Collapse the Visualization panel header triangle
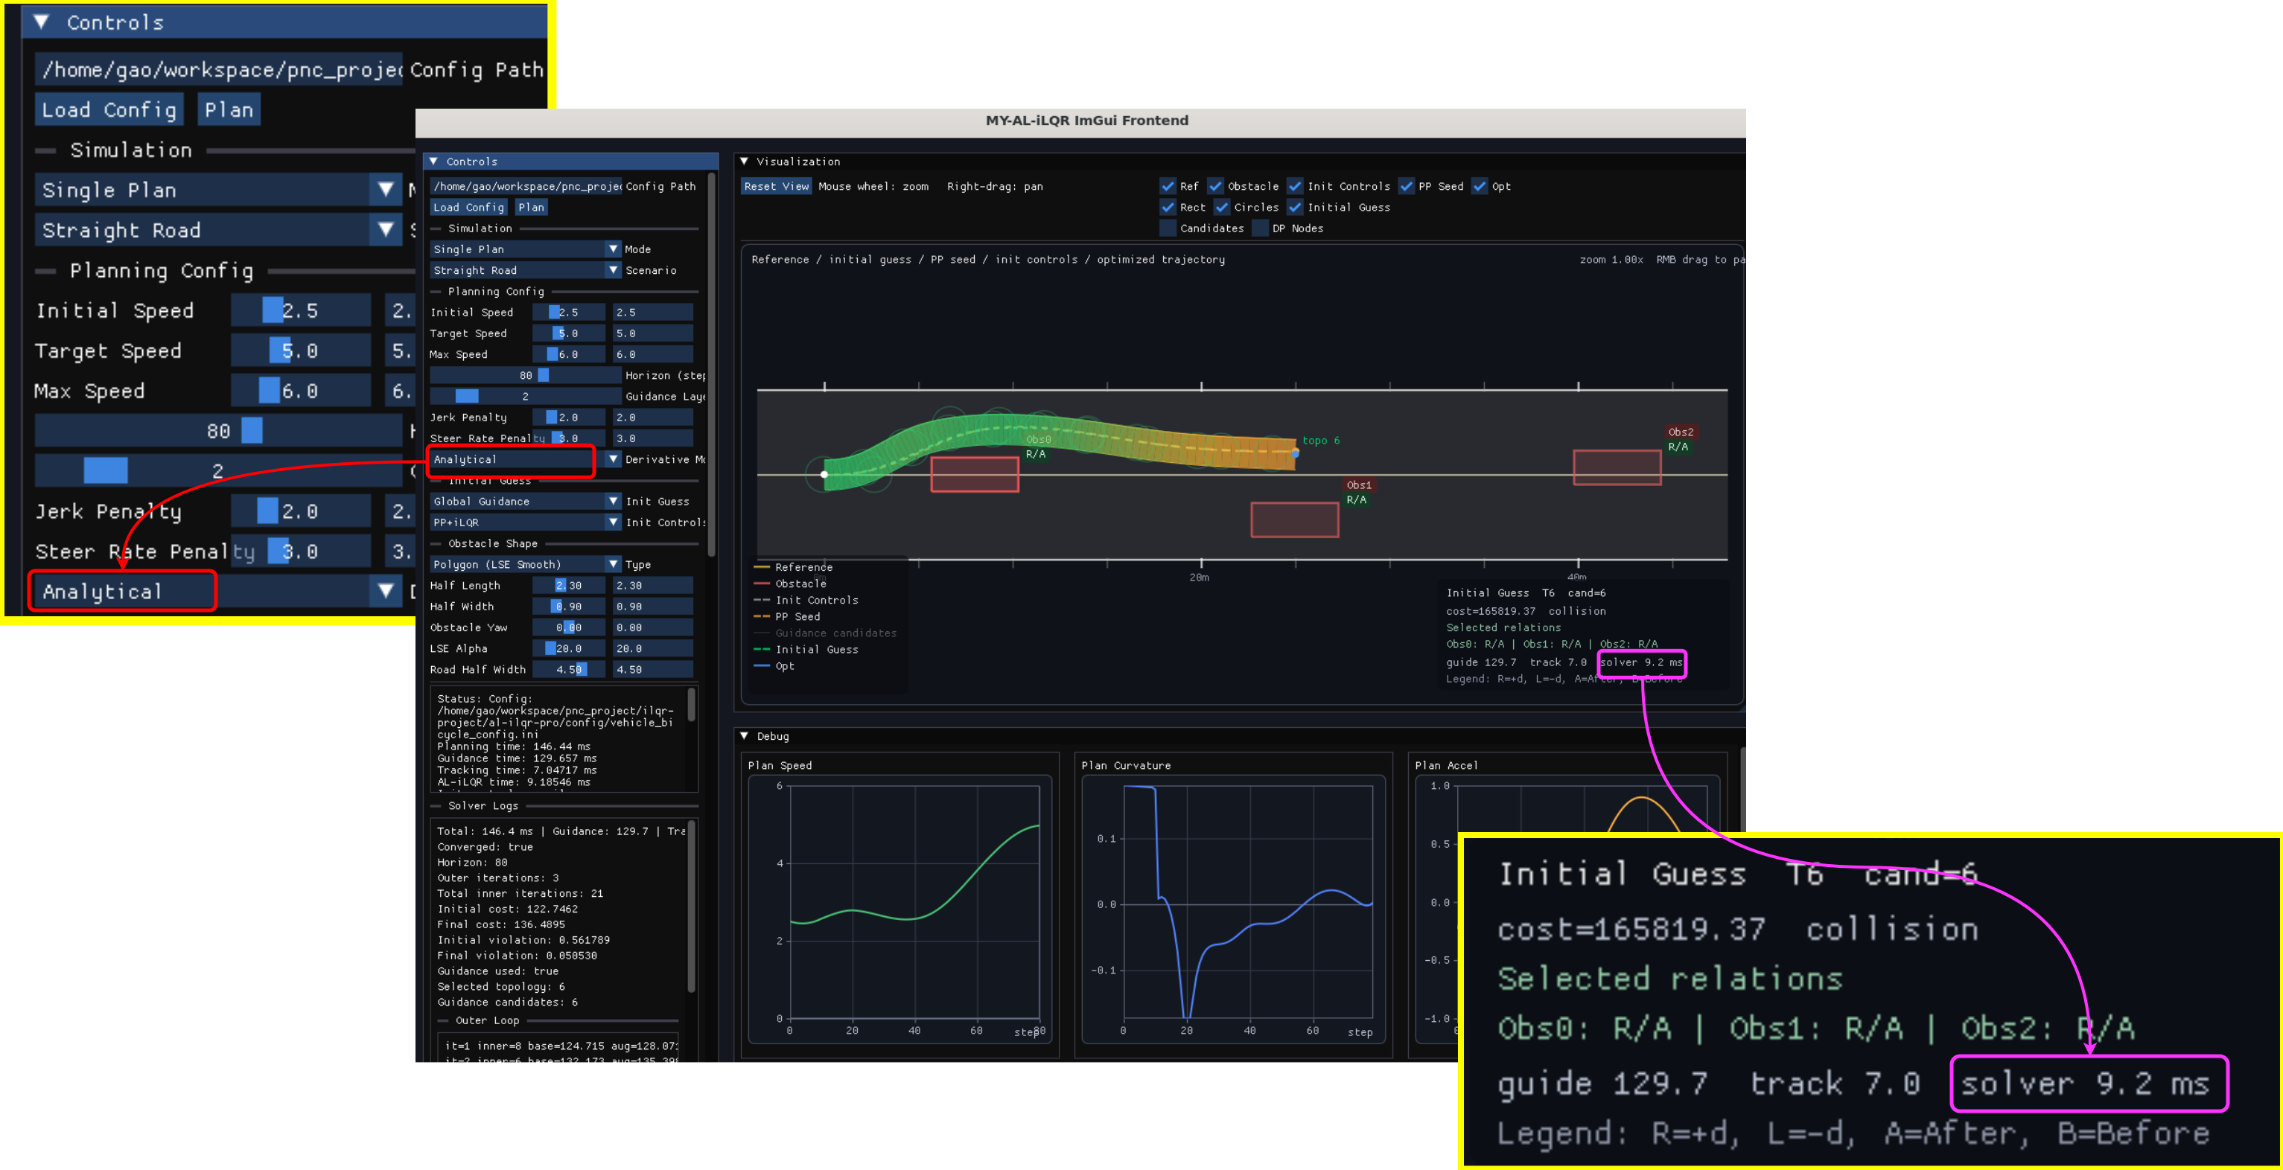The height and width of the screenshot is (1170, 2283). 745,162
